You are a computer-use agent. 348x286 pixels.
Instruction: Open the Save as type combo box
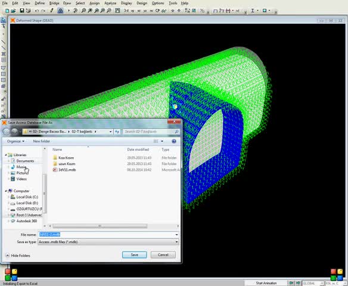108,242
